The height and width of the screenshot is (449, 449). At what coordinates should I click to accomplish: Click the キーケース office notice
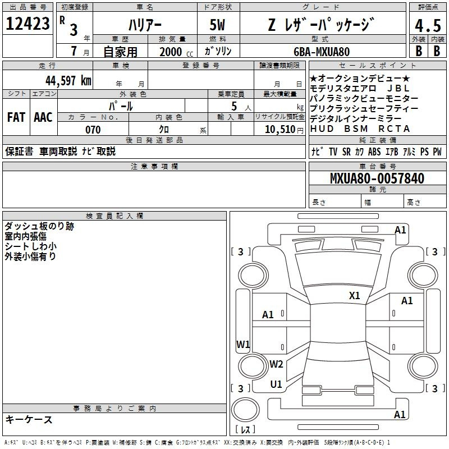[29, 419]
